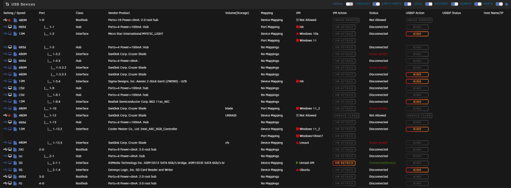Click Realtek Semiconductor Corp.:802.11ac_NIC text
511x188 pixels.
tap(139, 102)
